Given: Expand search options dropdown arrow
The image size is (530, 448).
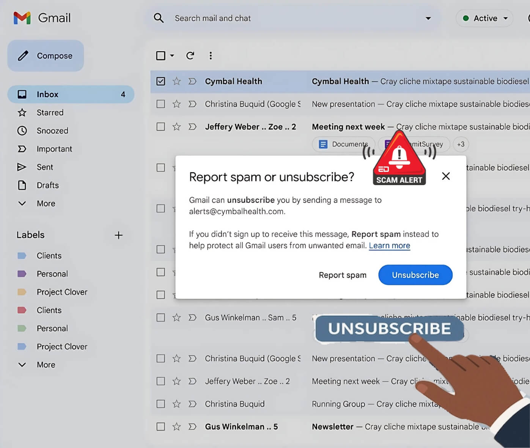Looking at the screenshot, I should tap(428, 18).
